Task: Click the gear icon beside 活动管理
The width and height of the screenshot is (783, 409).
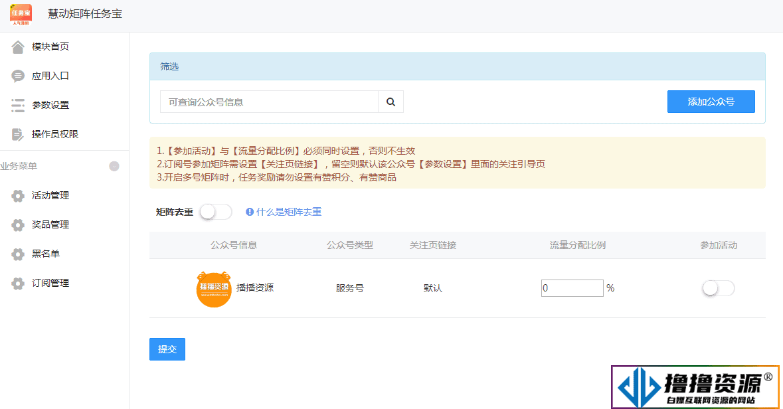Action: (17, 196)
